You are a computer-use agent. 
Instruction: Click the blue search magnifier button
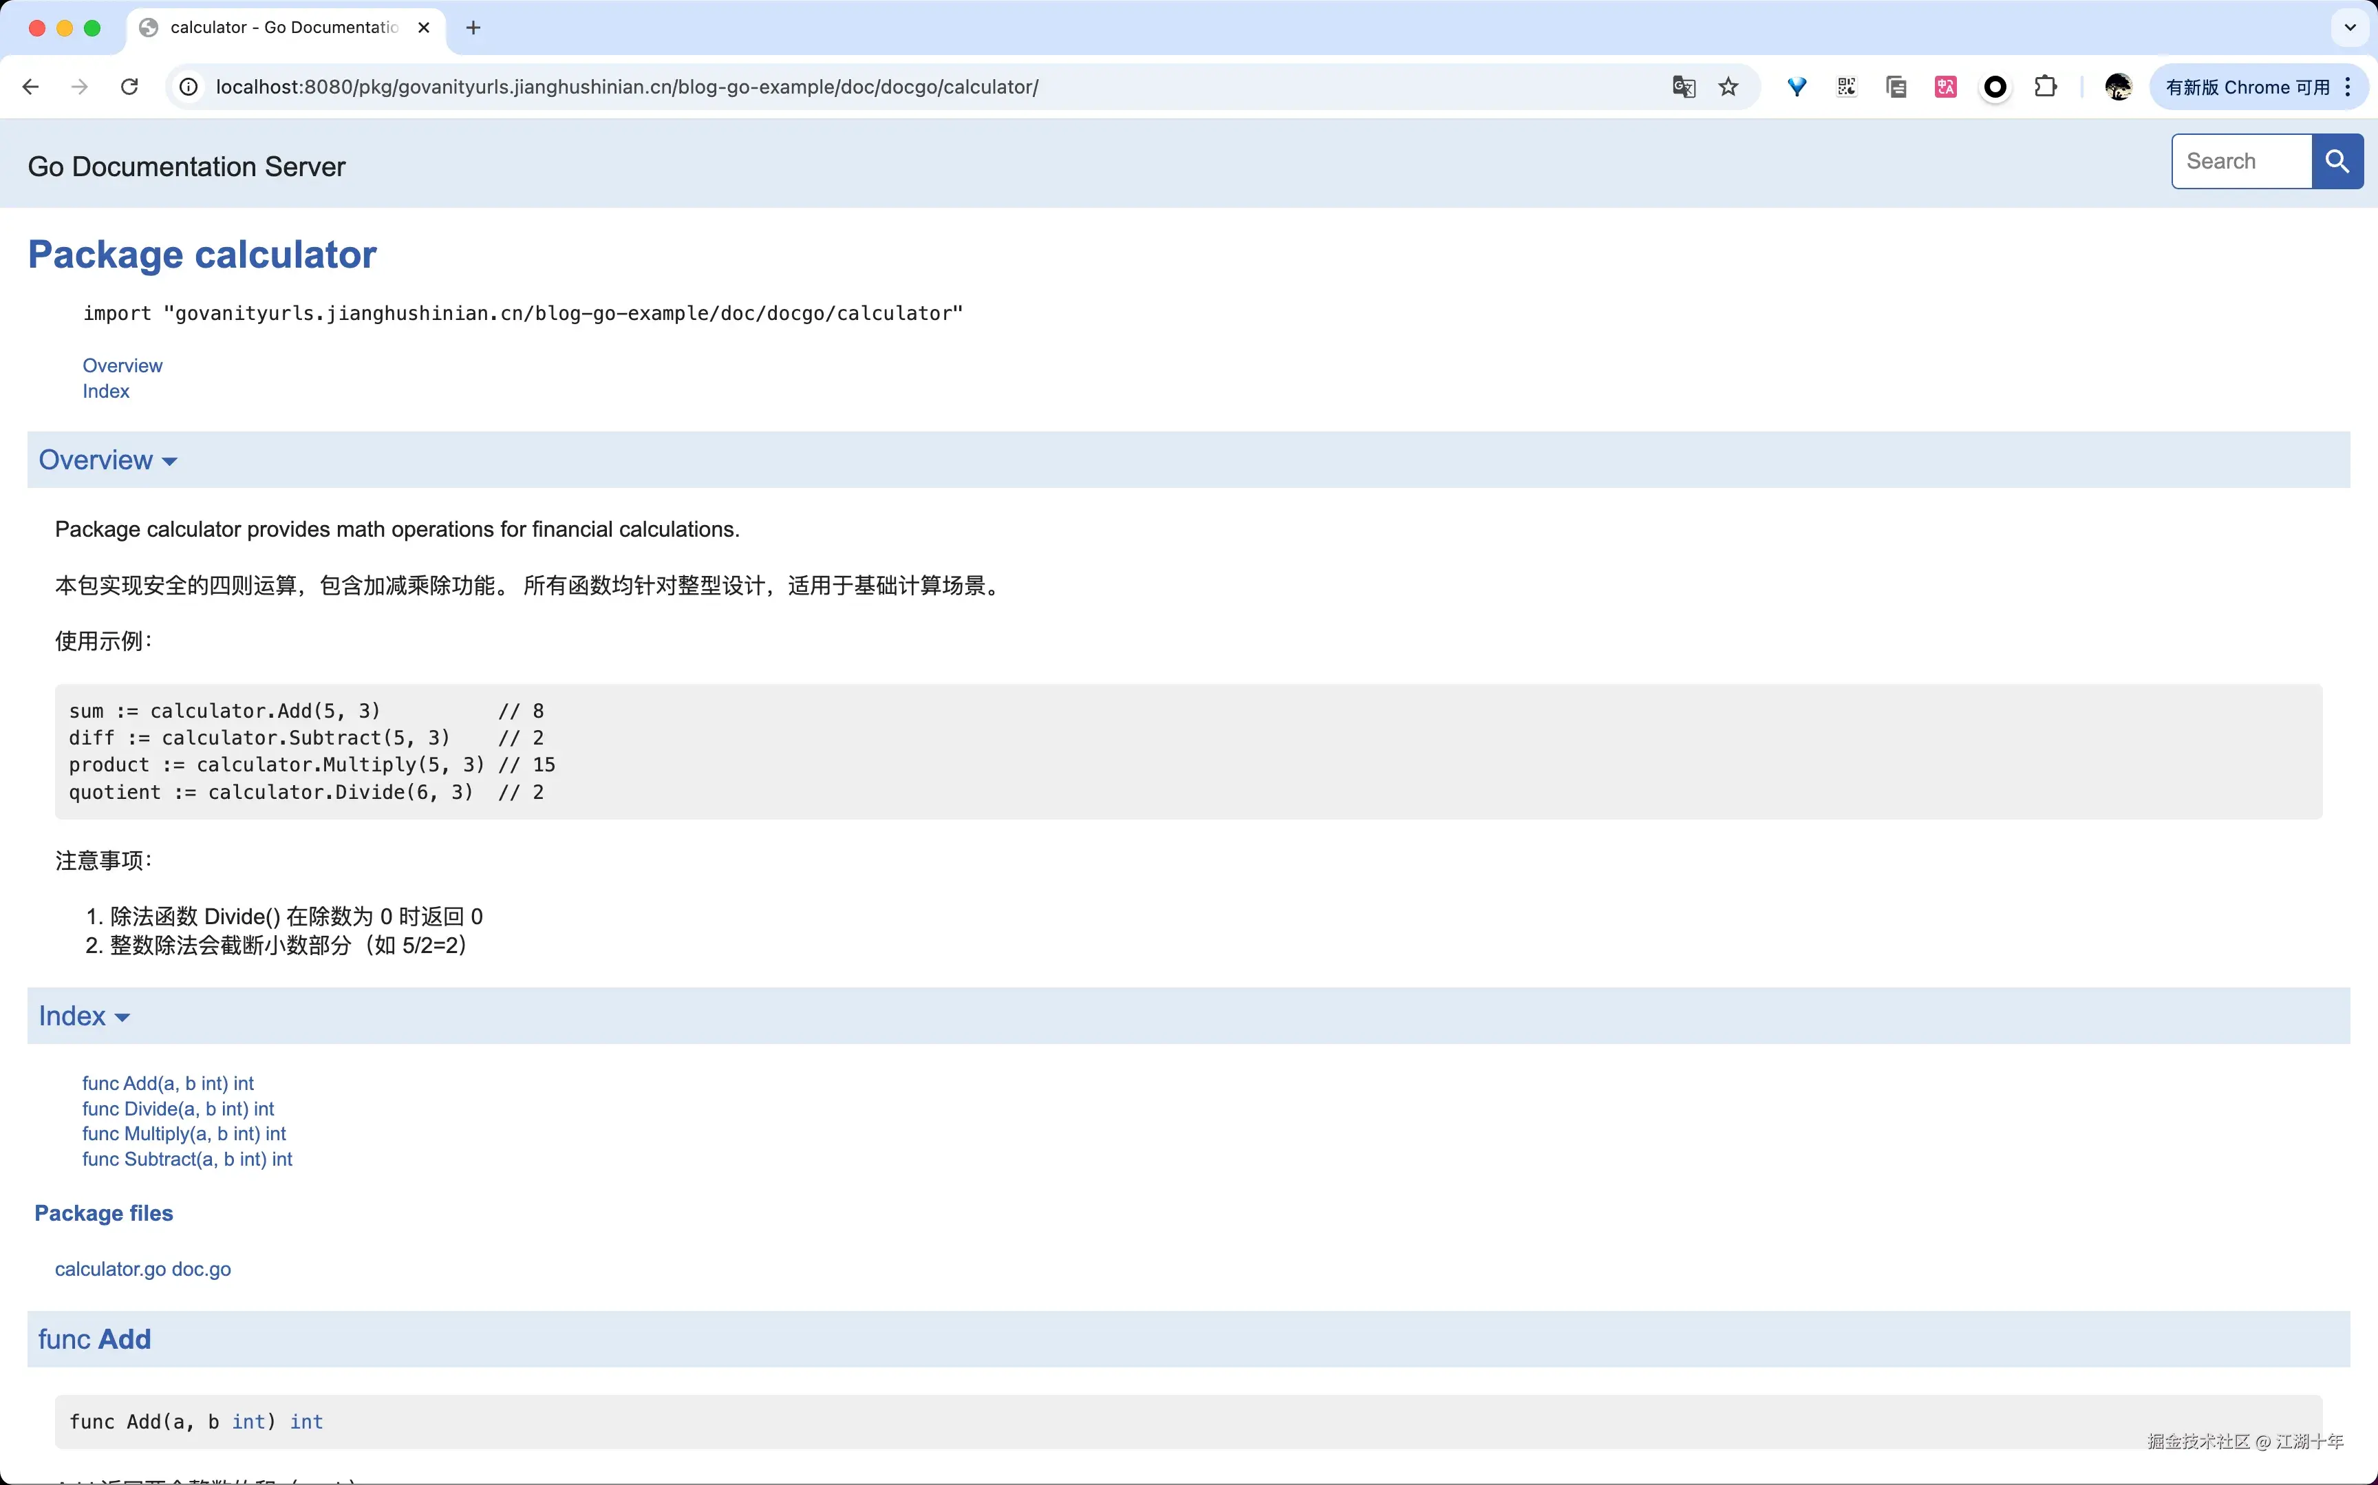point(2337,161)
